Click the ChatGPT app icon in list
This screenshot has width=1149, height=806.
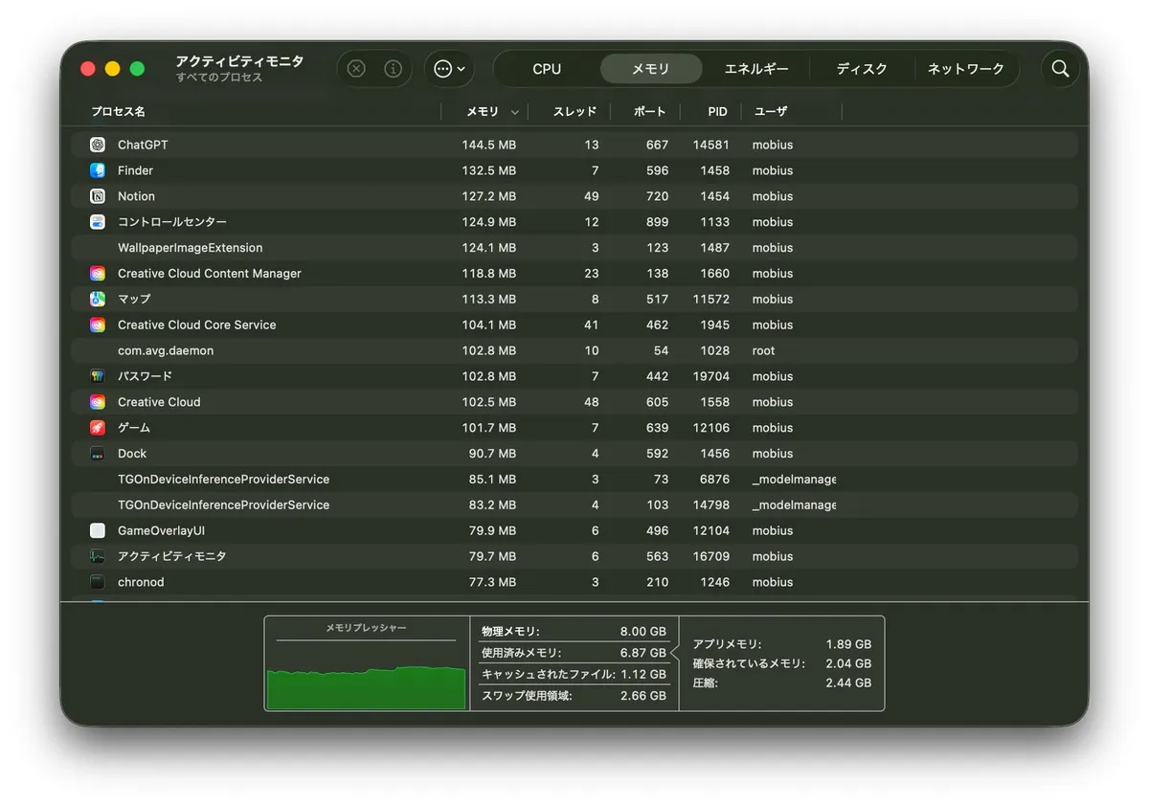point(98,145)
